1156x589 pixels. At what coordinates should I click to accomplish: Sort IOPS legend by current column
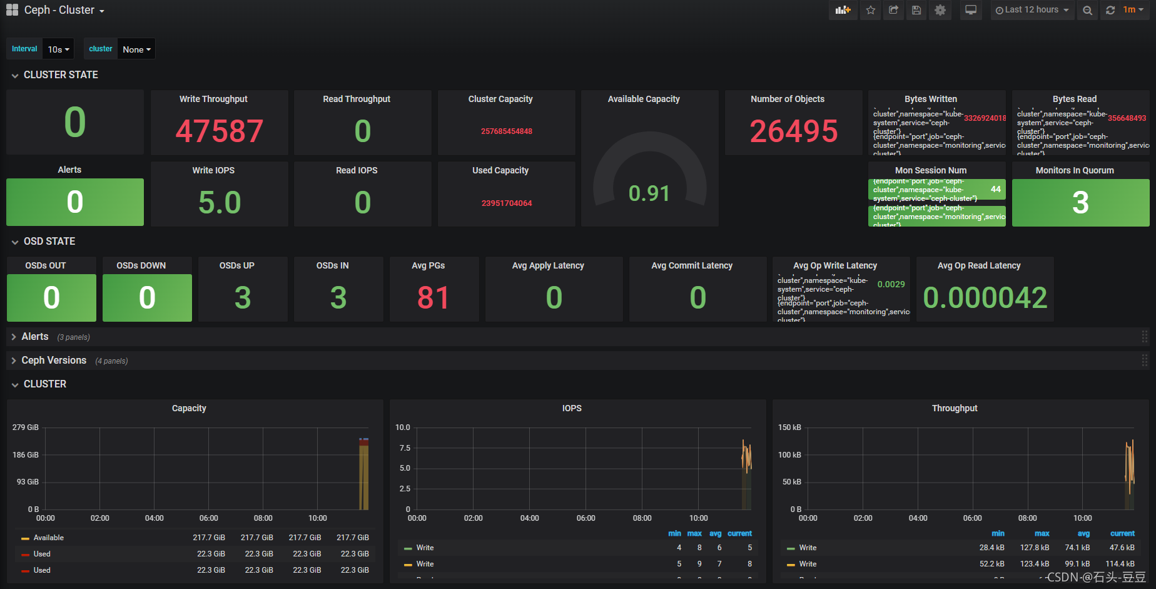click(739, 533)
